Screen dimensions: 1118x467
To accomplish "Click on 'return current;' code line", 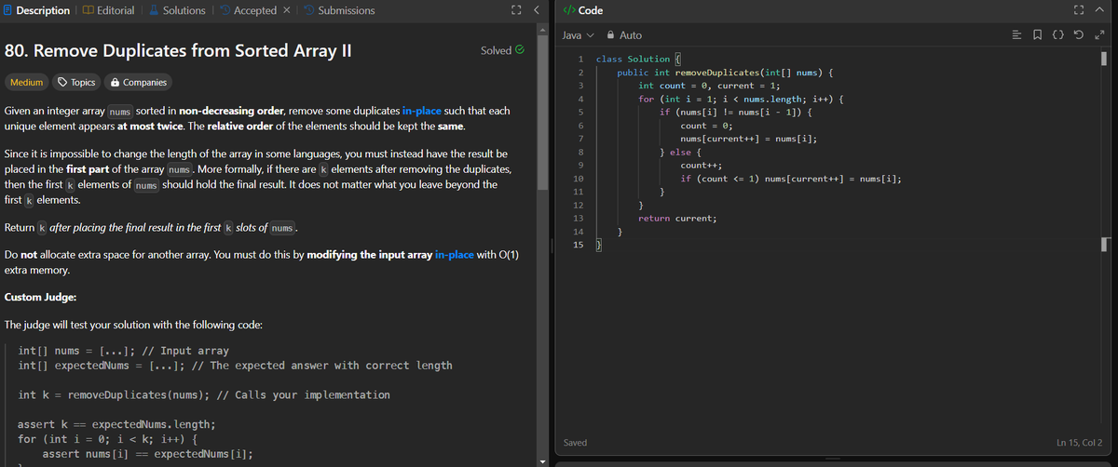I will (677, 218).
